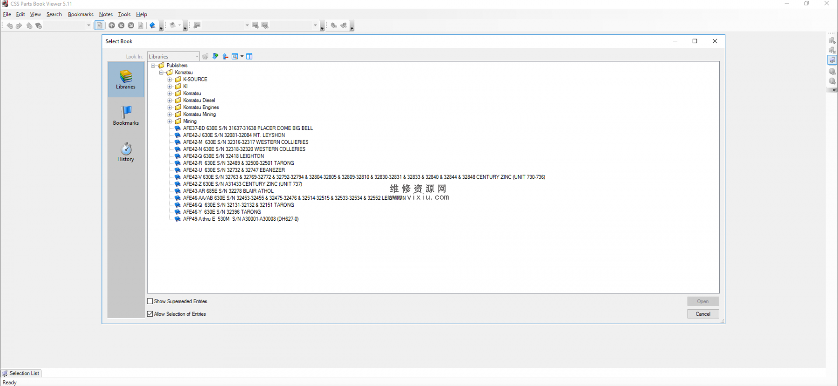The image size is (838, 386).
Task: Uncheck Allow Selection of Entries
Action: coord(150,314)
